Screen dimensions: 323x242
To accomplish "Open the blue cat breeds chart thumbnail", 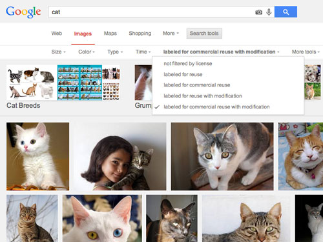I will (79, 83).
